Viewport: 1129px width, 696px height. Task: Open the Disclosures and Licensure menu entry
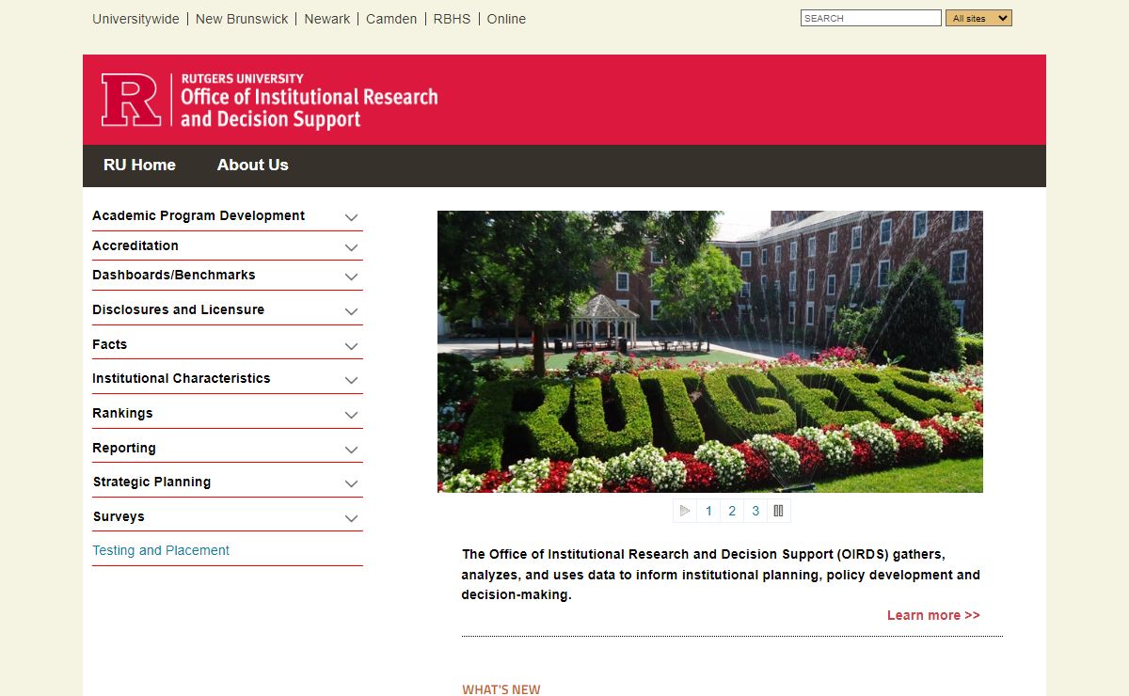tap(179, 309)
